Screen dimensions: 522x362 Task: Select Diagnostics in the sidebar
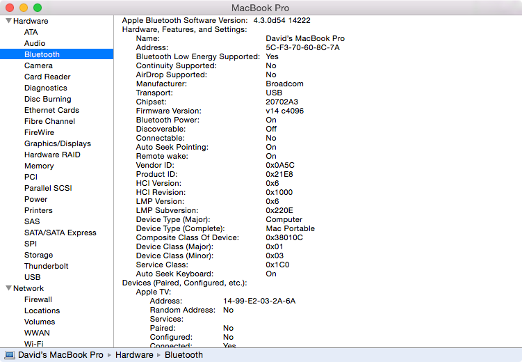click(x=46, y=88)
